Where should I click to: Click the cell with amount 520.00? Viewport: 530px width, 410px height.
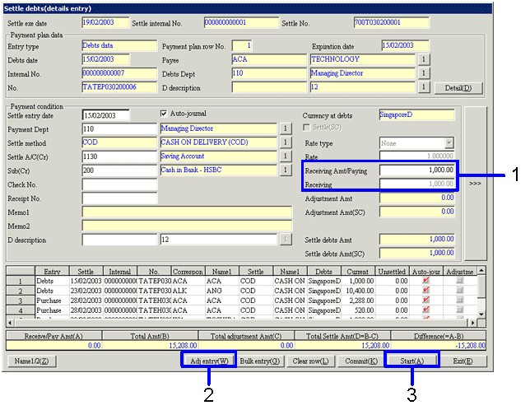click(358, 310)
